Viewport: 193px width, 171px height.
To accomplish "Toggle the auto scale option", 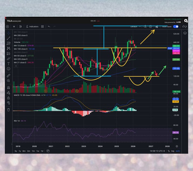I will (178, 151).
